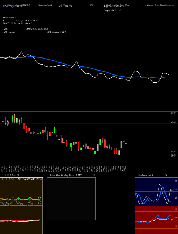Click the dark blue Stochastics chart panel
The width and height of the screenshot is (178, 234).
coord(156,191)
